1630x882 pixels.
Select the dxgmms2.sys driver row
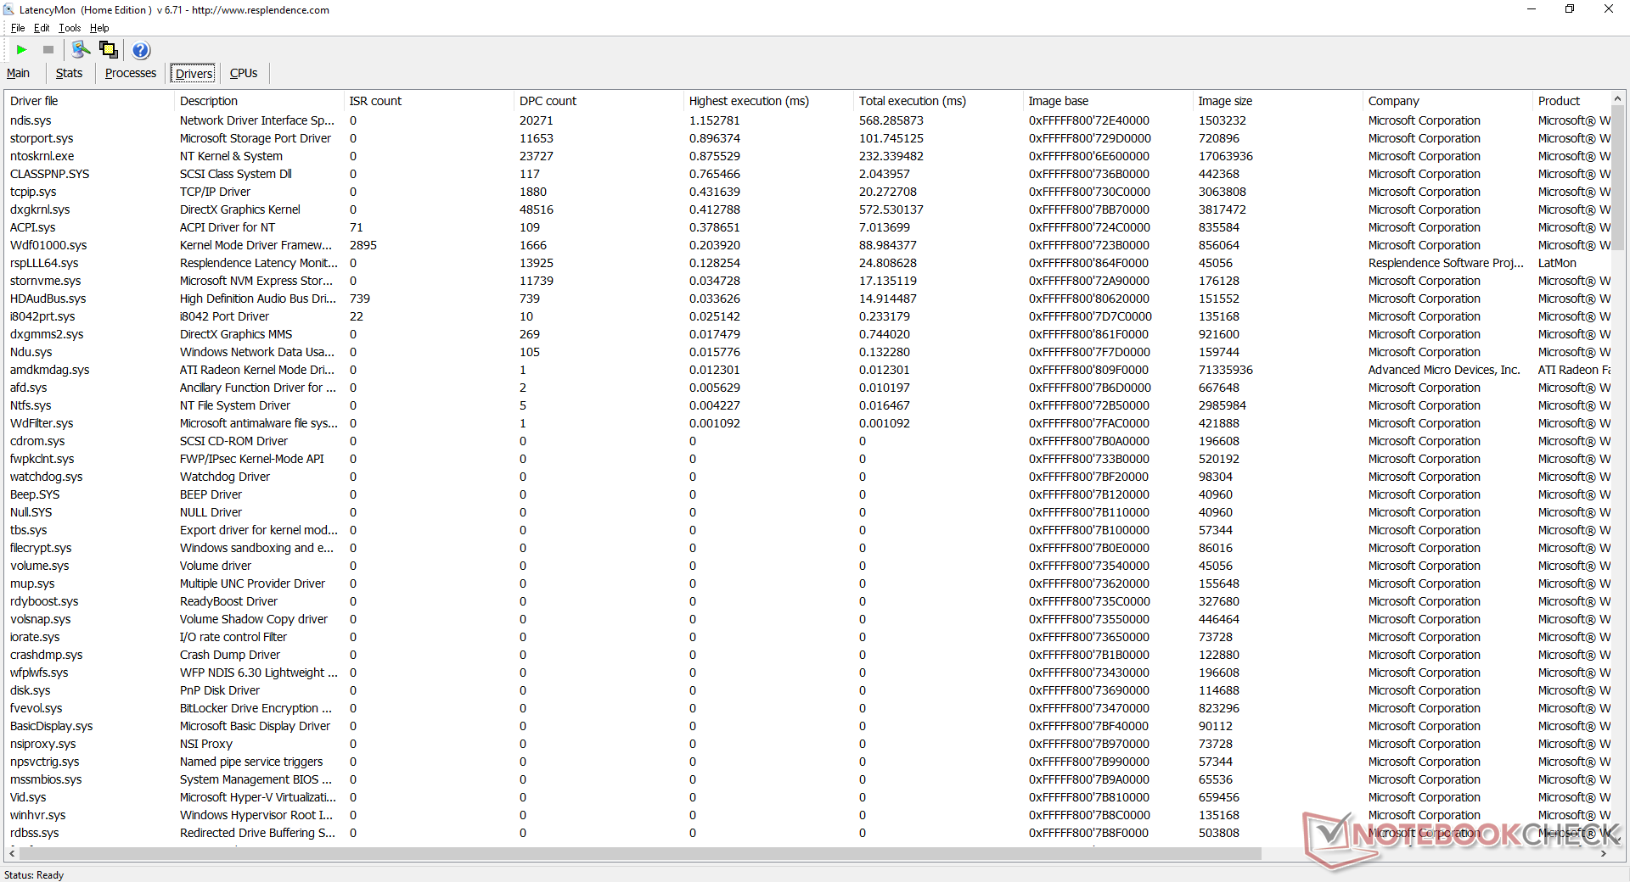[807, 334]
